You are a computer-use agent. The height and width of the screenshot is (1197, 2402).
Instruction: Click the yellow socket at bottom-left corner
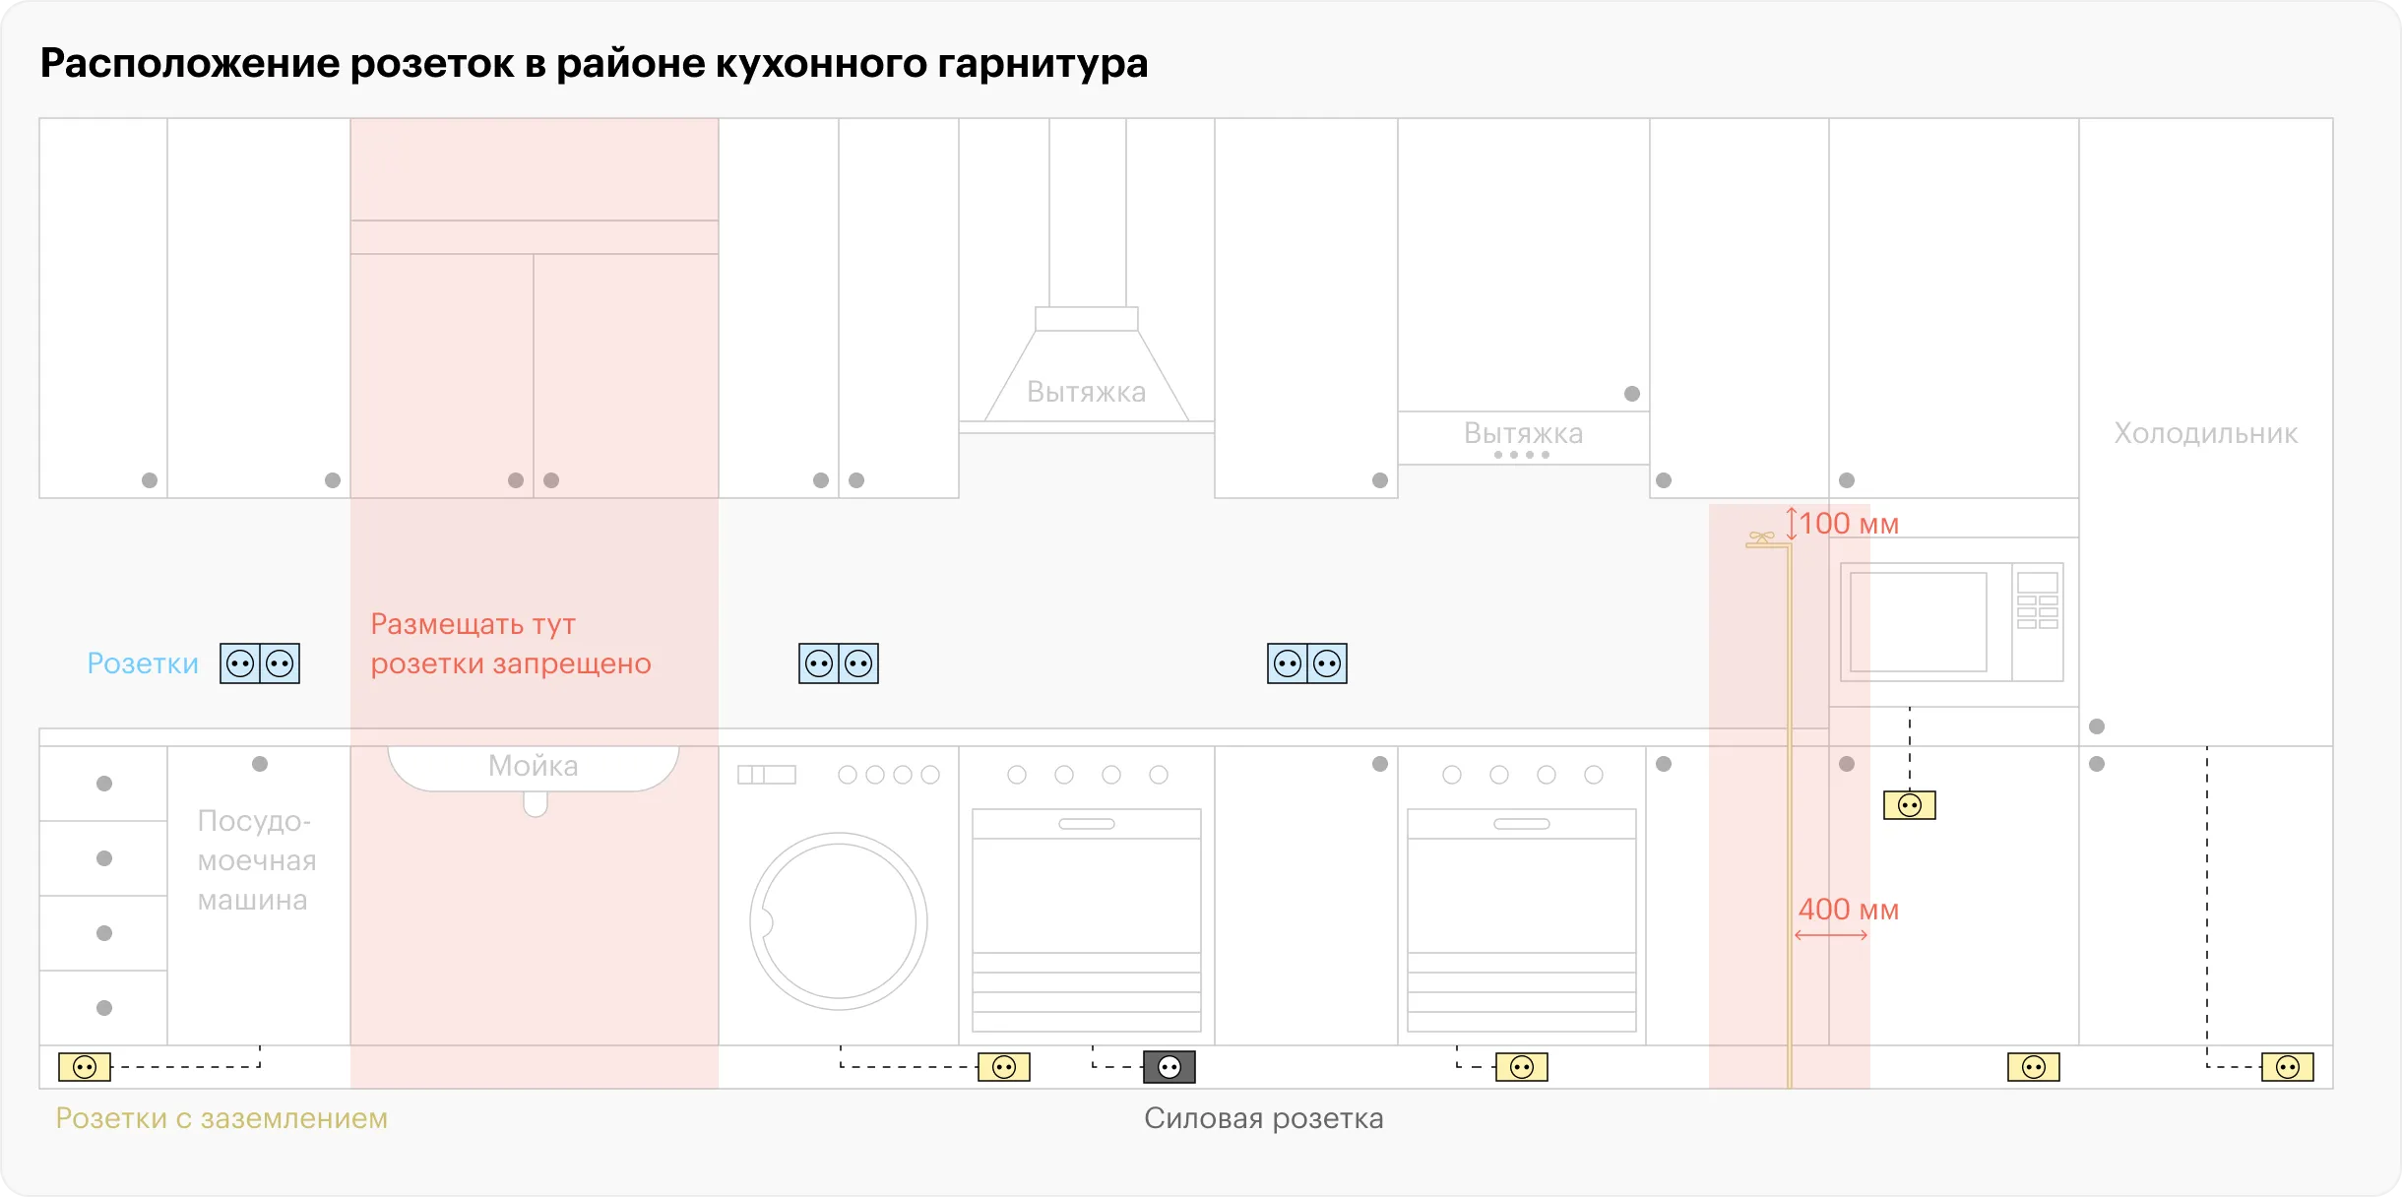click(85, 1067)
